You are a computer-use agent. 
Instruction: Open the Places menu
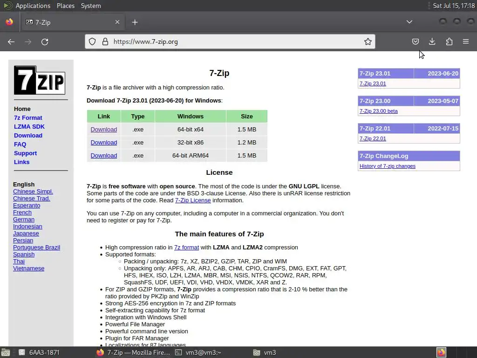pyautogui.click(x=66, y=6)
